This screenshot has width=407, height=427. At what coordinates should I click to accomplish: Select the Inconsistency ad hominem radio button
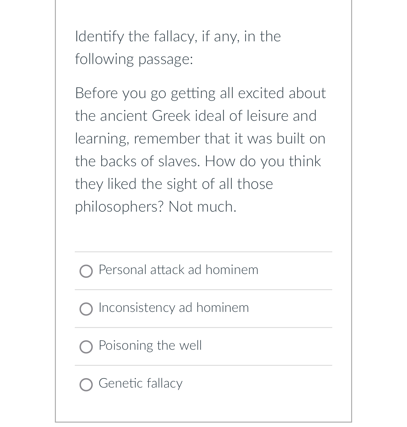point(86,309)
